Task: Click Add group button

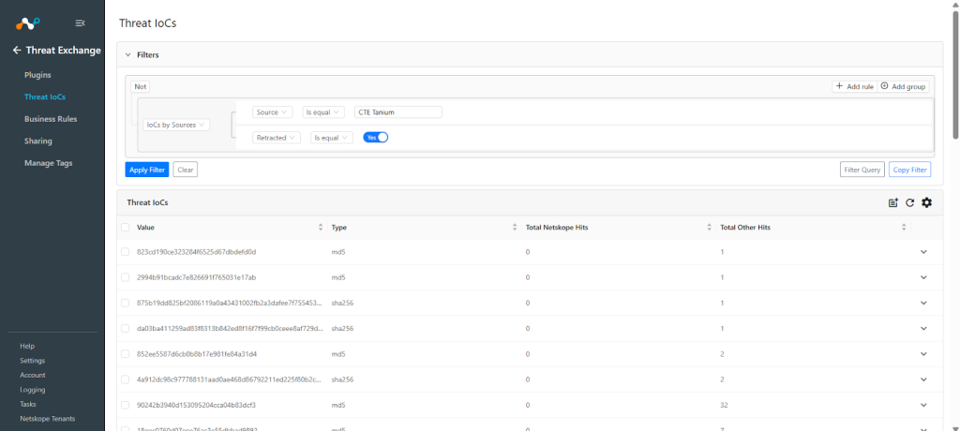Action: coord(903,86)
